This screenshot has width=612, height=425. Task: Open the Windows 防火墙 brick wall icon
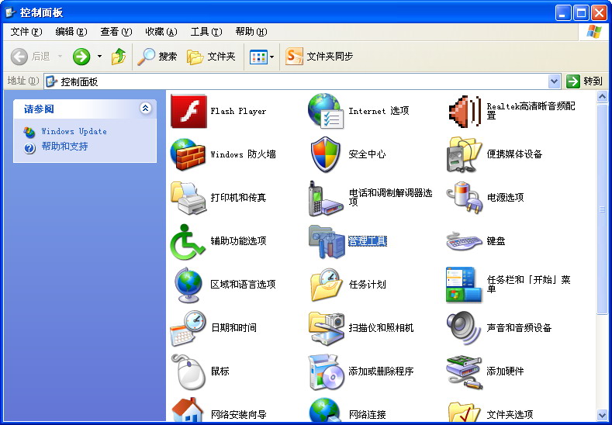coord(188,154)
